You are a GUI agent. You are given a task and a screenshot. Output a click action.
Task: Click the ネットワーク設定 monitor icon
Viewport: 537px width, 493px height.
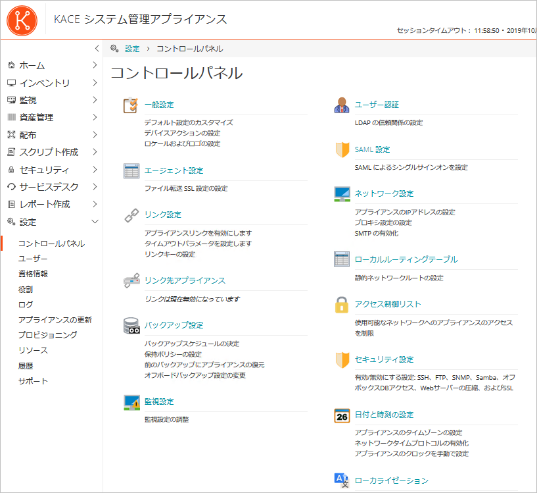(342, 194)
